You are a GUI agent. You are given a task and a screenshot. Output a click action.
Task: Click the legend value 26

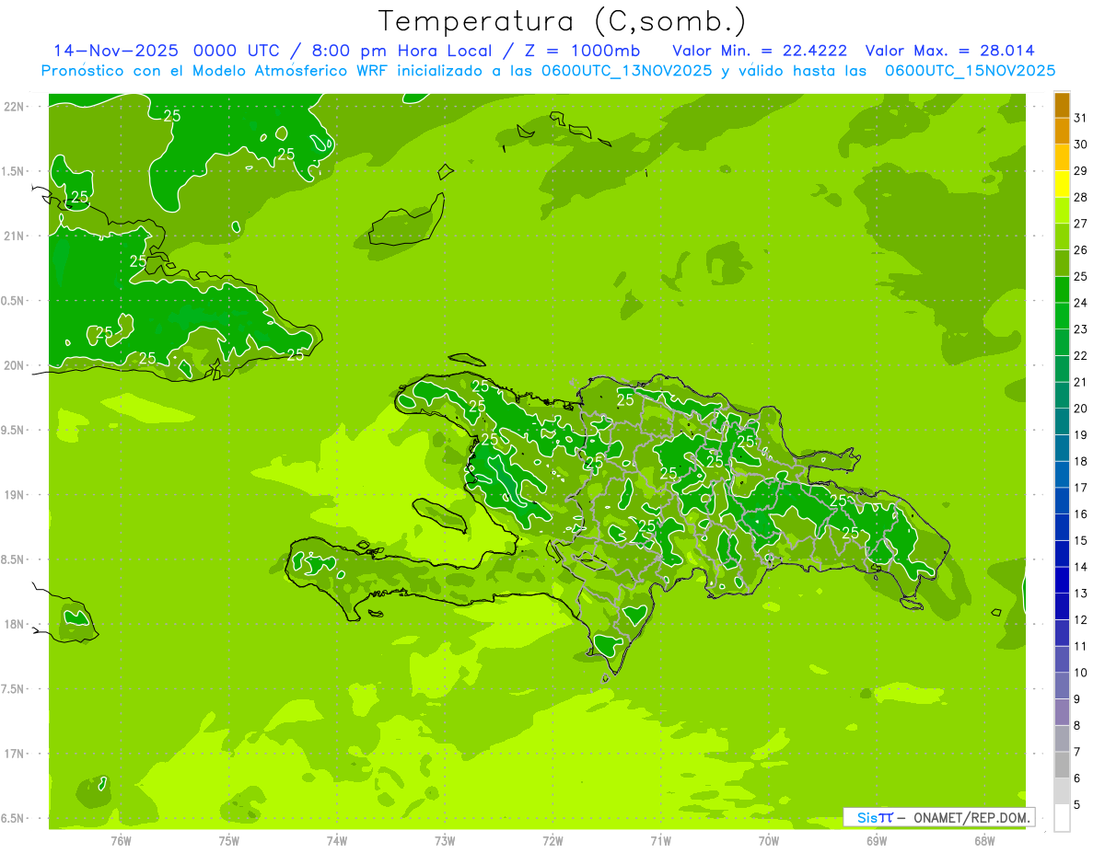[1081, 249]
